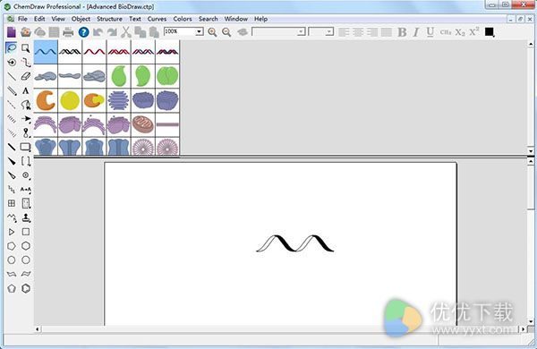
Task: Open a file with the folder icon
Action: (x=26, y=32)
